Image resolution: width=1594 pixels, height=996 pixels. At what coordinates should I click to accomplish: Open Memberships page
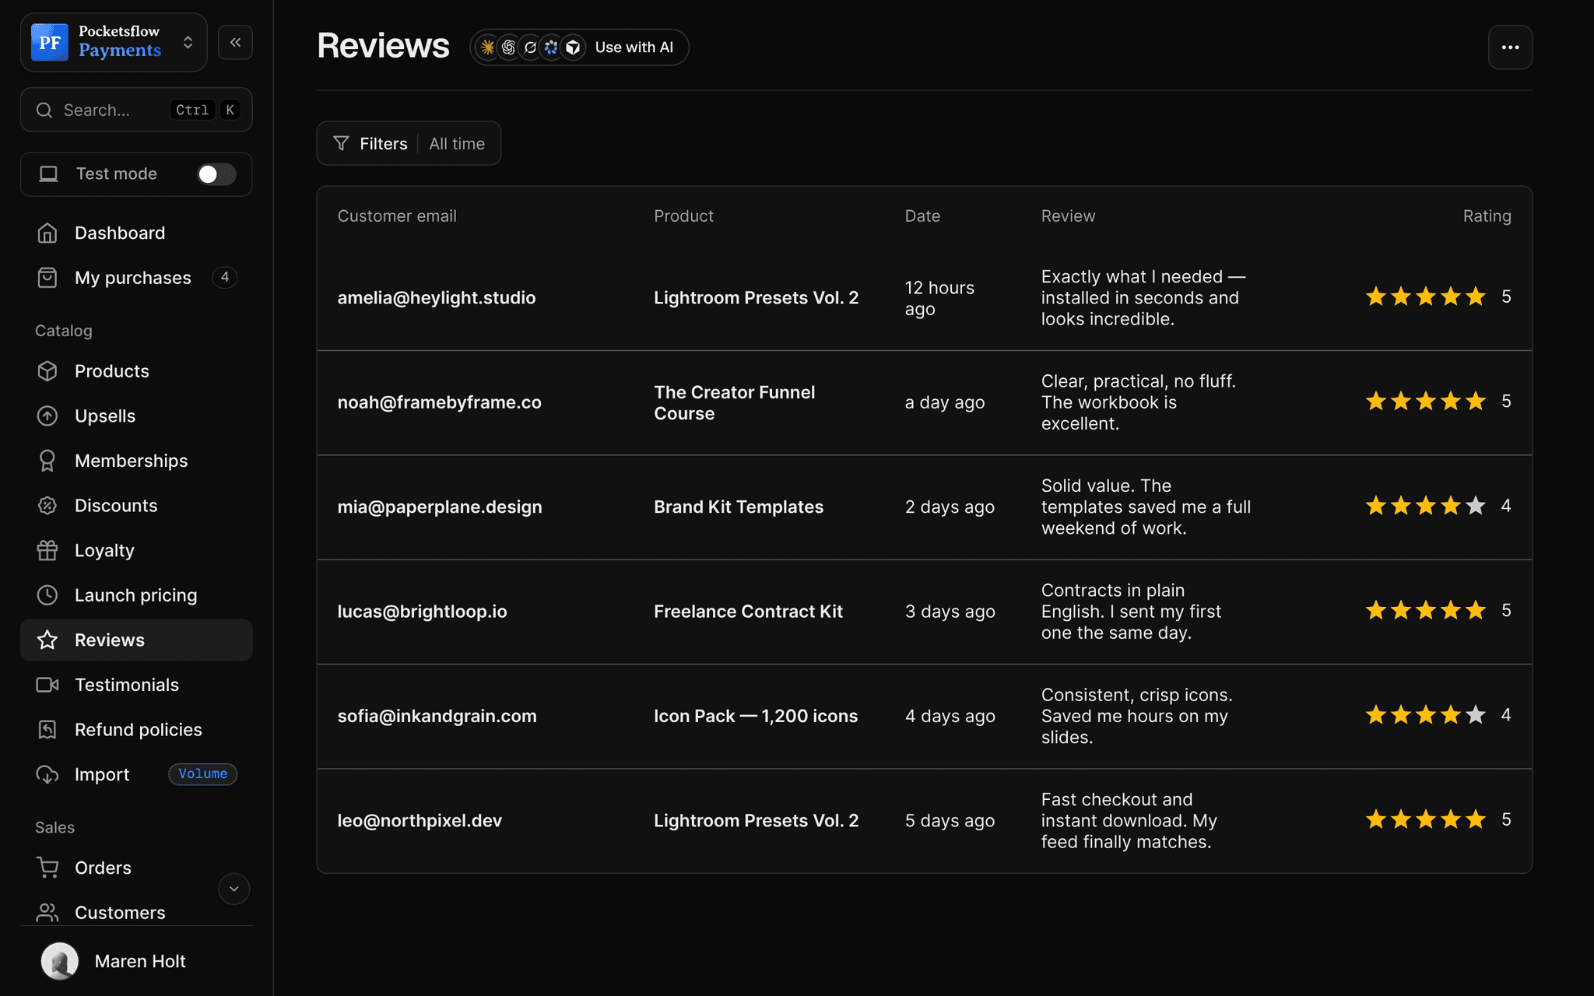tap(136, 461)
